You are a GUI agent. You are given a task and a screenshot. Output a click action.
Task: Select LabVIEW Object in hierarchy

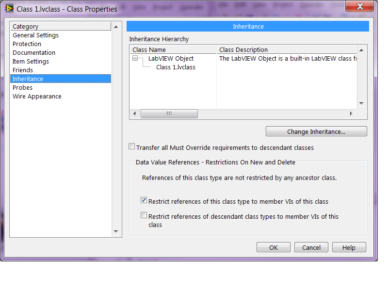coord(171,58)
